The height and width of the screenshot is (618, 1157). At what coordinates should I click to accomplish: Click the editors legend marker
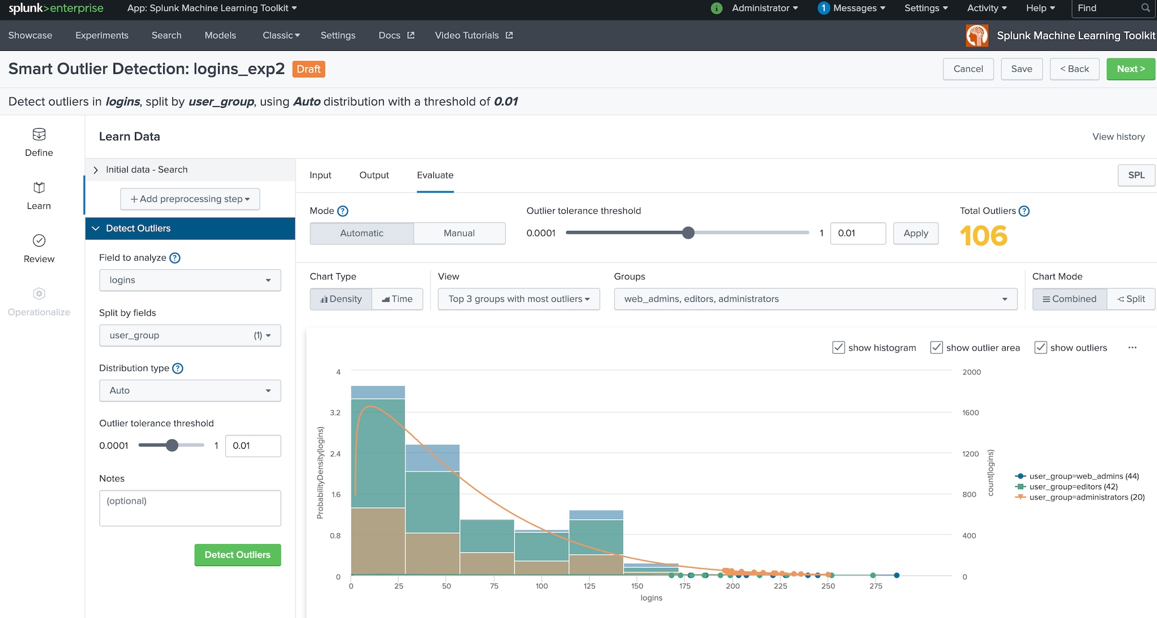tap(1020, 486)
